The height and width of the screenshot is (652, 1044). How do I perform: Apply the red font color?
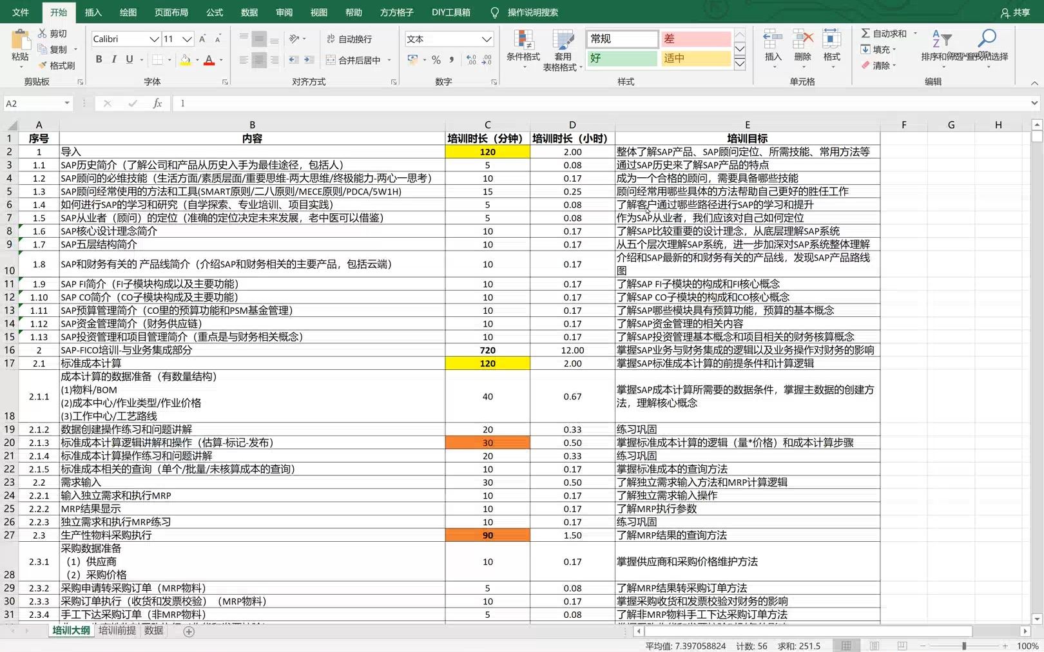click(x=209, y=59)
